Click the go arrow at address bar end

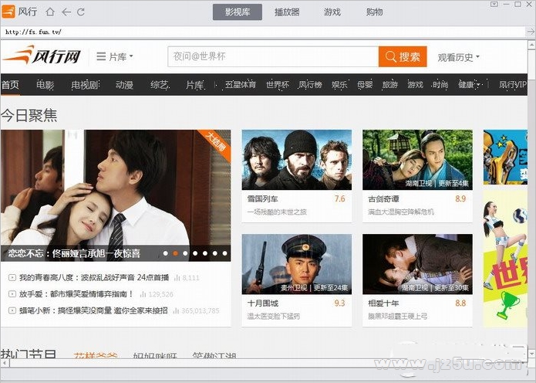[531, 32]
